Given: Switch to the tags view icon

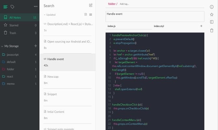Looking at the screenshot, I should coord(12,7).
